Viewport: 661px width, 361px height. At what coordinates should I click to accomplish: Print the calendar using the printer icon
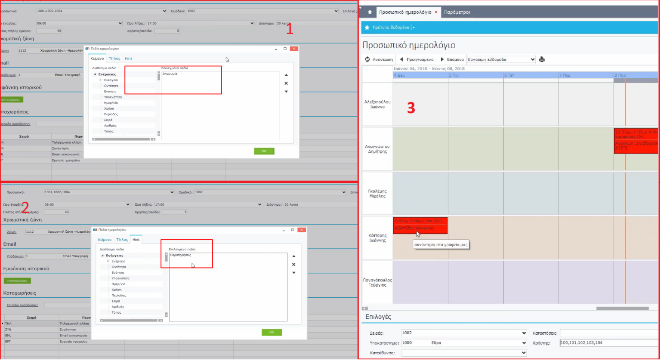(x=542, y=59)
